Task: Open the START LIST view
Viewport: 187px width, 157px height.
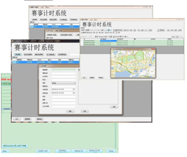Action: click(x=43, y=151)
